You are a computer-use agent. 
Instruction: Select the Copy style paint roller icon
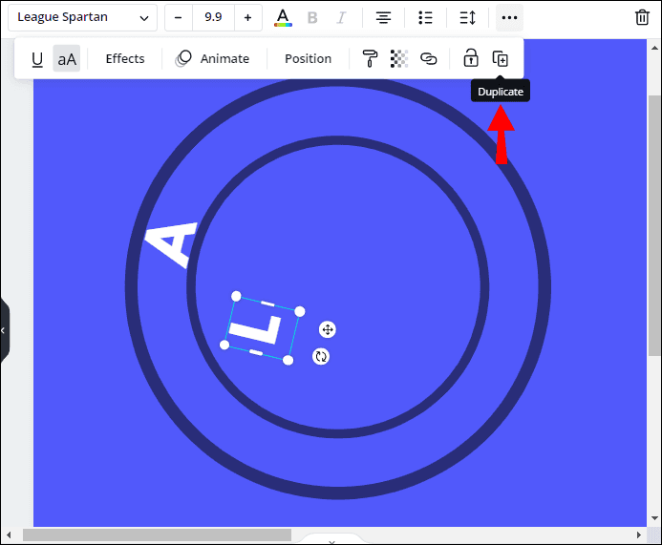point(370,59)
